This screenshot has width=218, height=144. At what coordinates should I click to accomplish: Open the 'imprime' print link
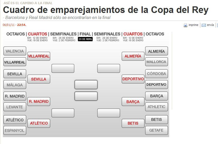coord(193,25)
